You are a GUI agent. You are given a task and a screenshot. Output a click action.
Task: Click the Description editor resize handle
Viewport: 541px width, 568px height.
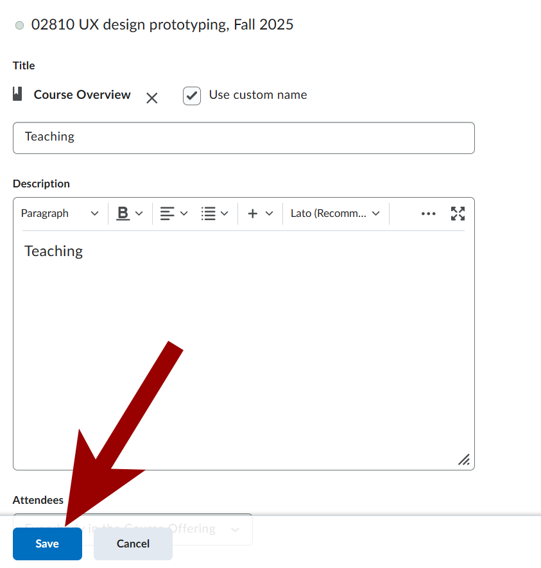coord(463,460)
